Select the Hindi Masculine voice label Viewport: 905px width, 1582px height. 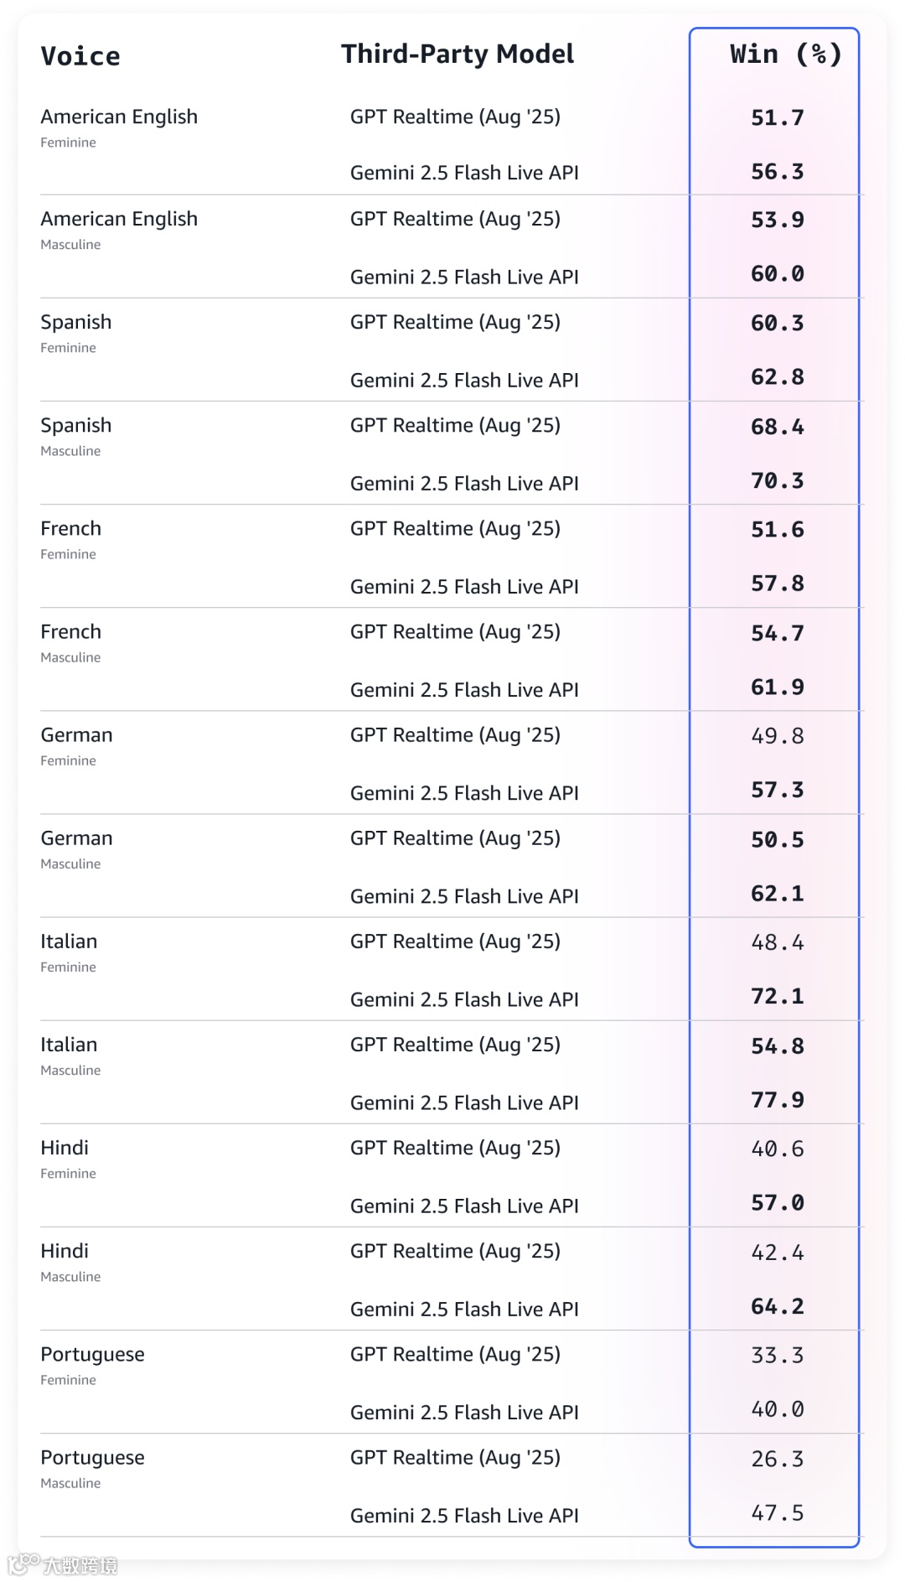[65, 1251]
